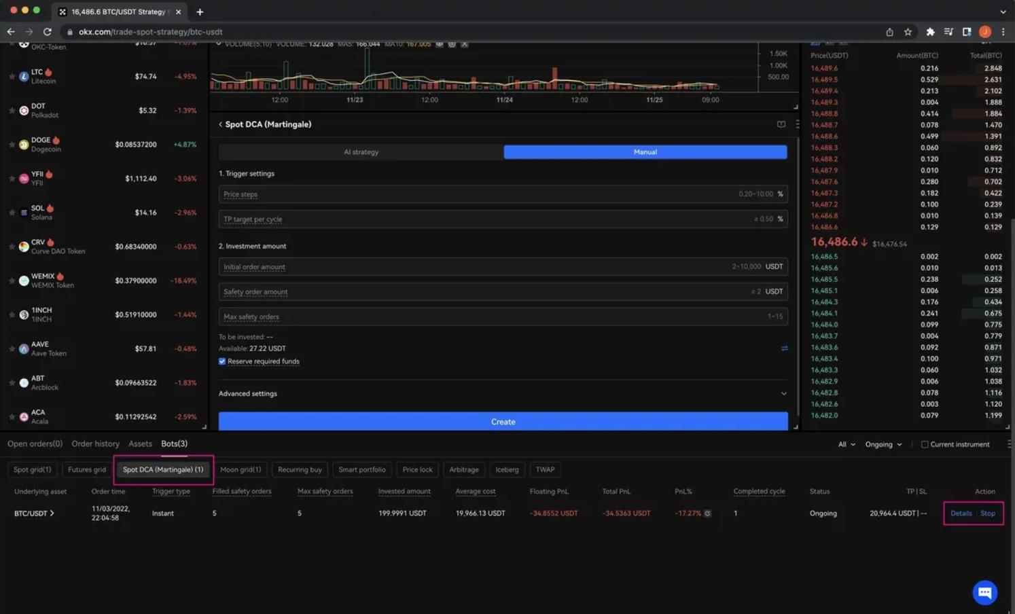Favorite LTC with its star icon
The image size is (1015, 614).
(12, 77)
